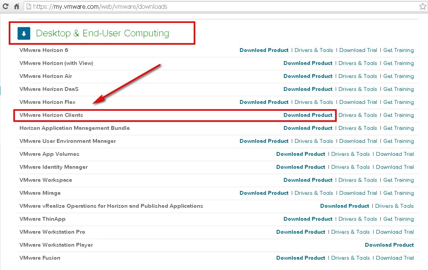Image resolution: width=428 pixels, height=270 pixels.
Task: Download Product for VMware Horizon DaaS
Action: tap(308, 89)
